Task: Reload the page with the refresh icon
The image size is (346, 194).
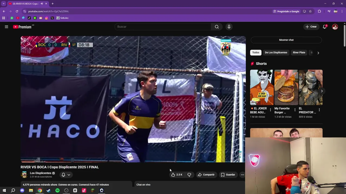Action: point(17,11)
